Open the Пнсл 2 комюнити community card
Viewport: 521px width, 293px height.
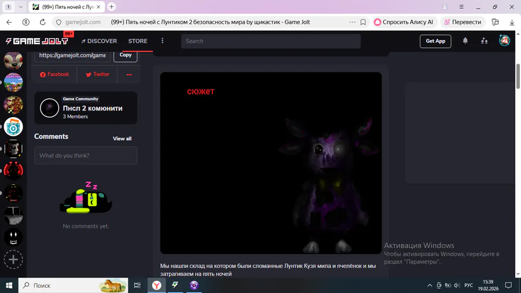click(x=86, y=108)
